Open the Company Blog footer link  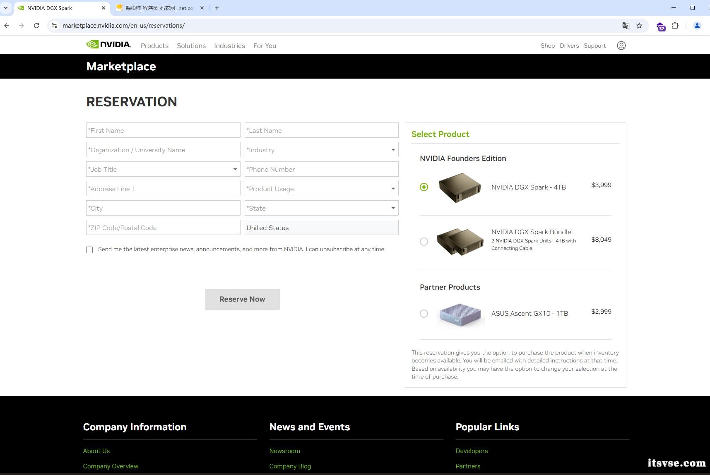tap(290, 466)
